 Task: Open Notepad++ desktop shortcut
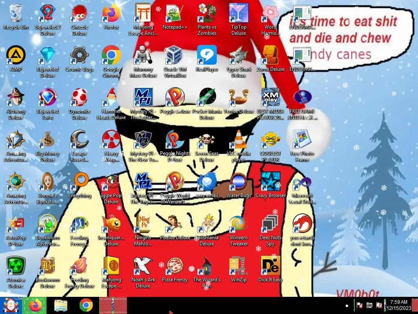point(175,17)
